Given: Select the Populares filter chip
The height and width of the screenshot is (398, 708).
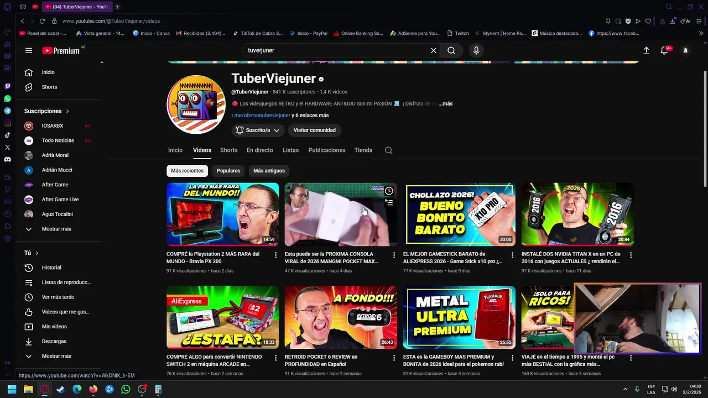Looking at the screenshot, I should (x=228, y=171).
